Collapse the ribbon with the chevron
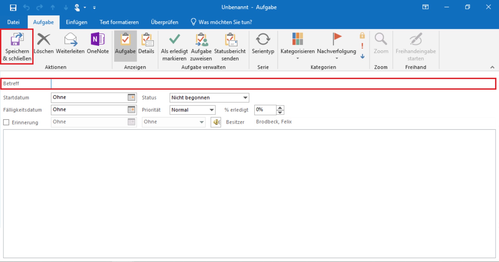499x262 pixels. pos(492,67)
